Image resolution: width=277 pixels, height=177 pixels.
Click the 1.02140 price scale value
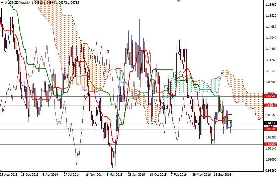tap(271, 148)
